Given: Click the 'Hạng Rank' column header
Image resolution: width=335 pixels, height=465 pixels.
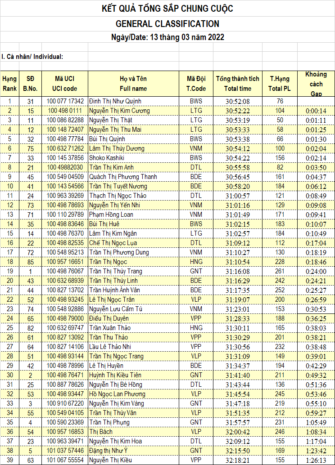Looking at the screenshot, I should [x=9, y=84].
